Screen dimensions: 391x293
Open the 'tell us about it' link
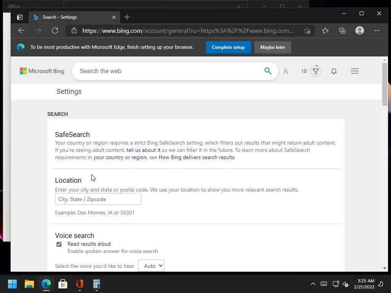(x=144, y=150)
